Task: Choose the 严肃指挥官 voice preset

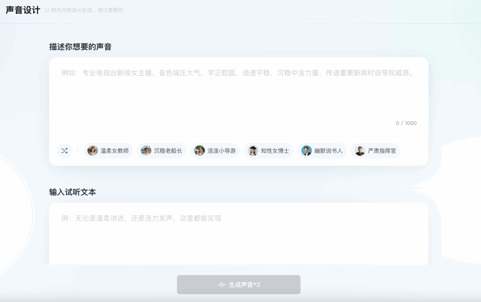Action: coord(375,151)
